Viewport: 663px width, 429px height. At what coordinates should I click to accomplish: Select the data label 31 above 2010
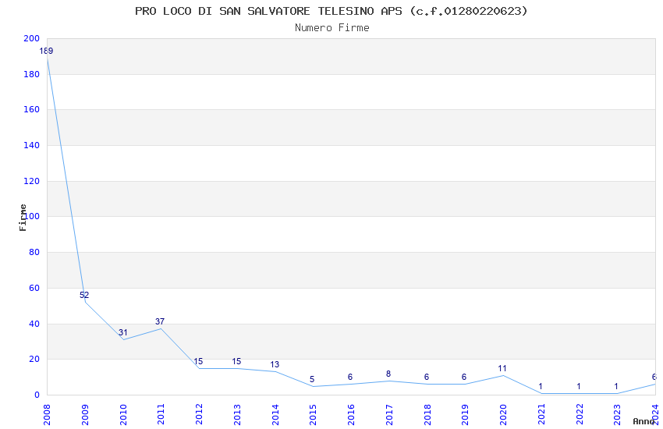(122, 333)
